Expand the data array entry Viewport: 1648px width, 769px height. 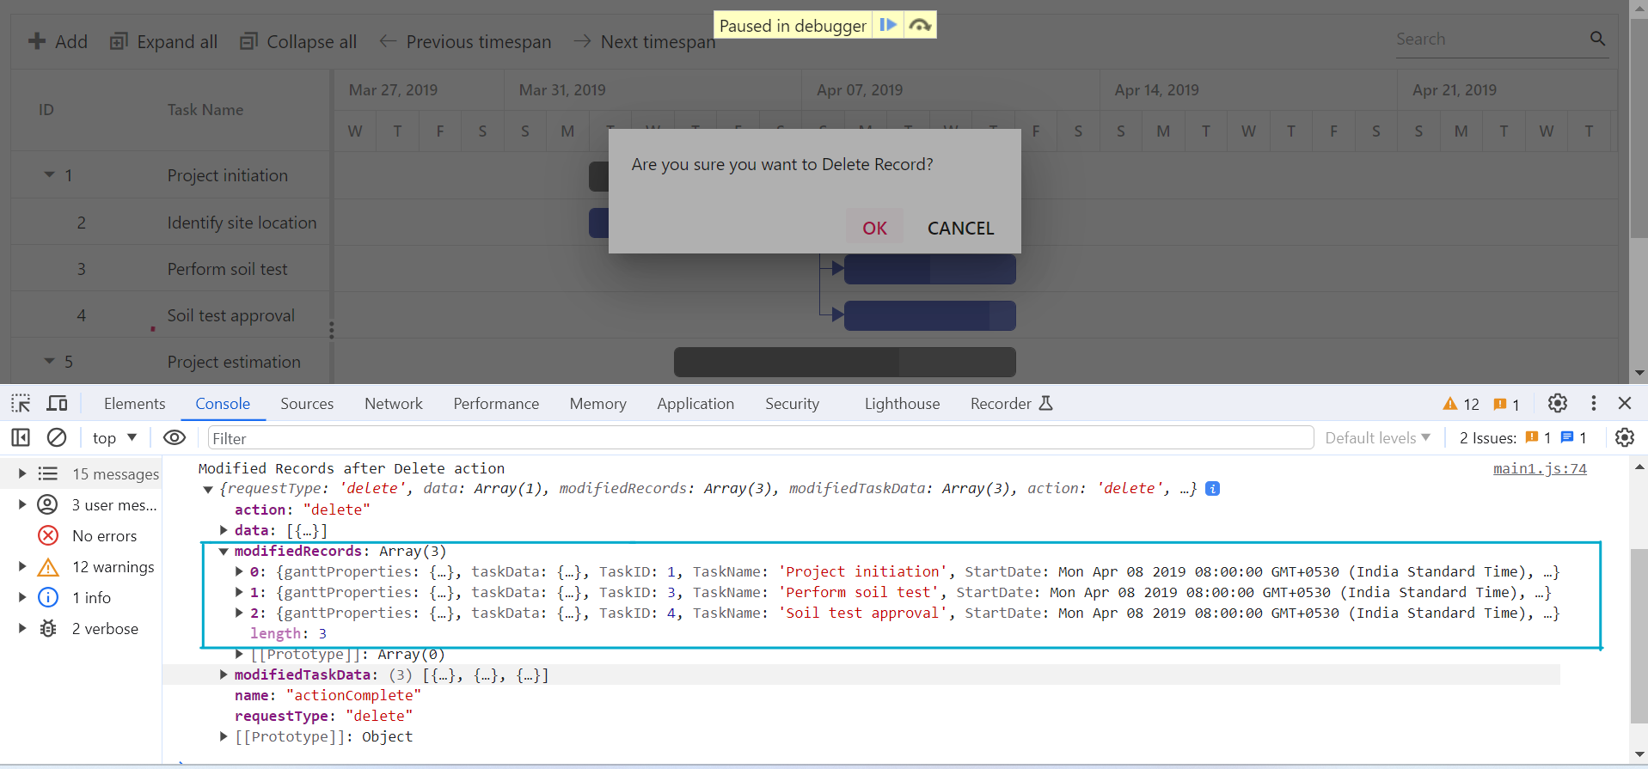pos(224,530)
